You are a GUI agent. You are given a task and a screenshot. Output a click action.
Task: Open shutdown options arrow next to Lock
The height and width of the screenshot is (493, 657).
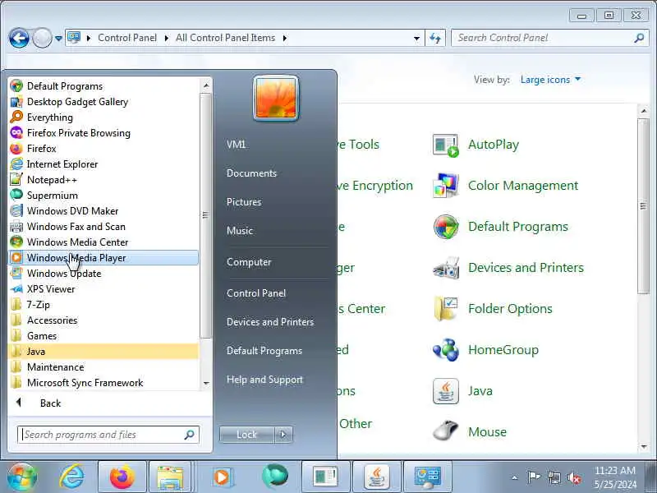point(283,435)
